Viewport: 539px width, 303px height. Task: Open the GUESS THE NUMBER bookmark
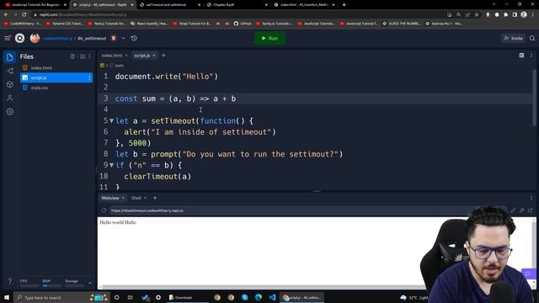[402, 24]
